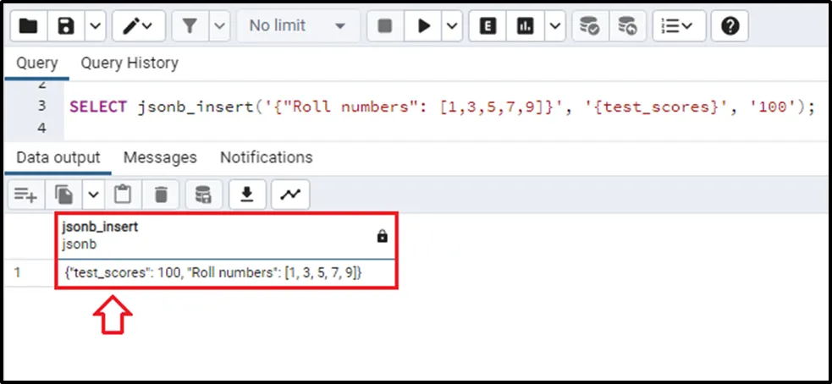Click the Explain Analyze chart icon

pyautogui.click(x=526, y=26)
